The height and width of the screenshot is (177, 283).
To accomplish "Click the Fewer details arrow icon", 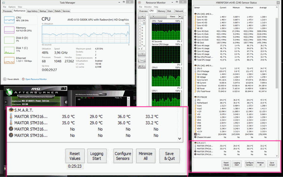I will 5,79.
